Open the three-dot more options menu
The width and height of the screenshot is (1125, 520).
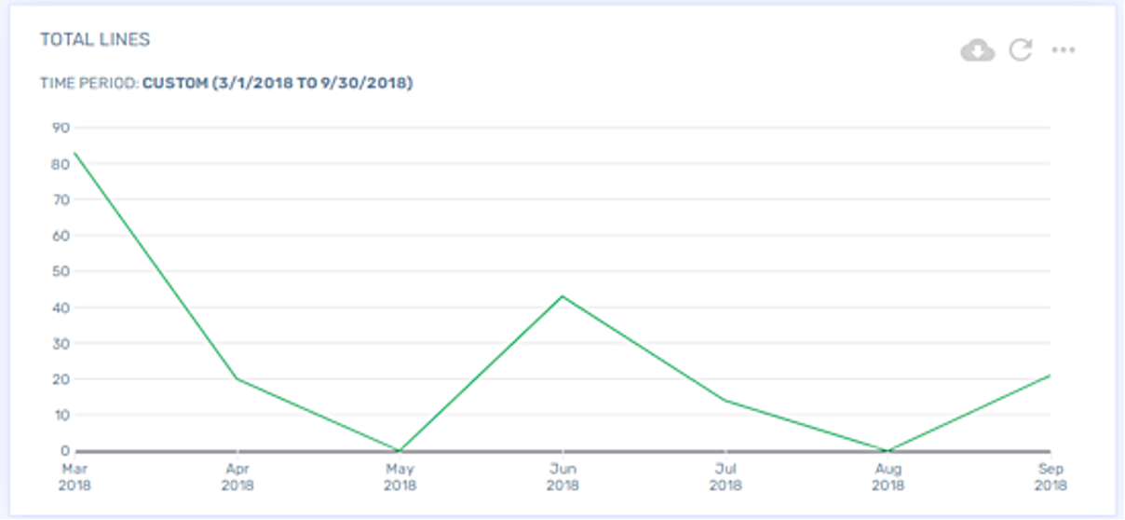tap(1064, 50)
